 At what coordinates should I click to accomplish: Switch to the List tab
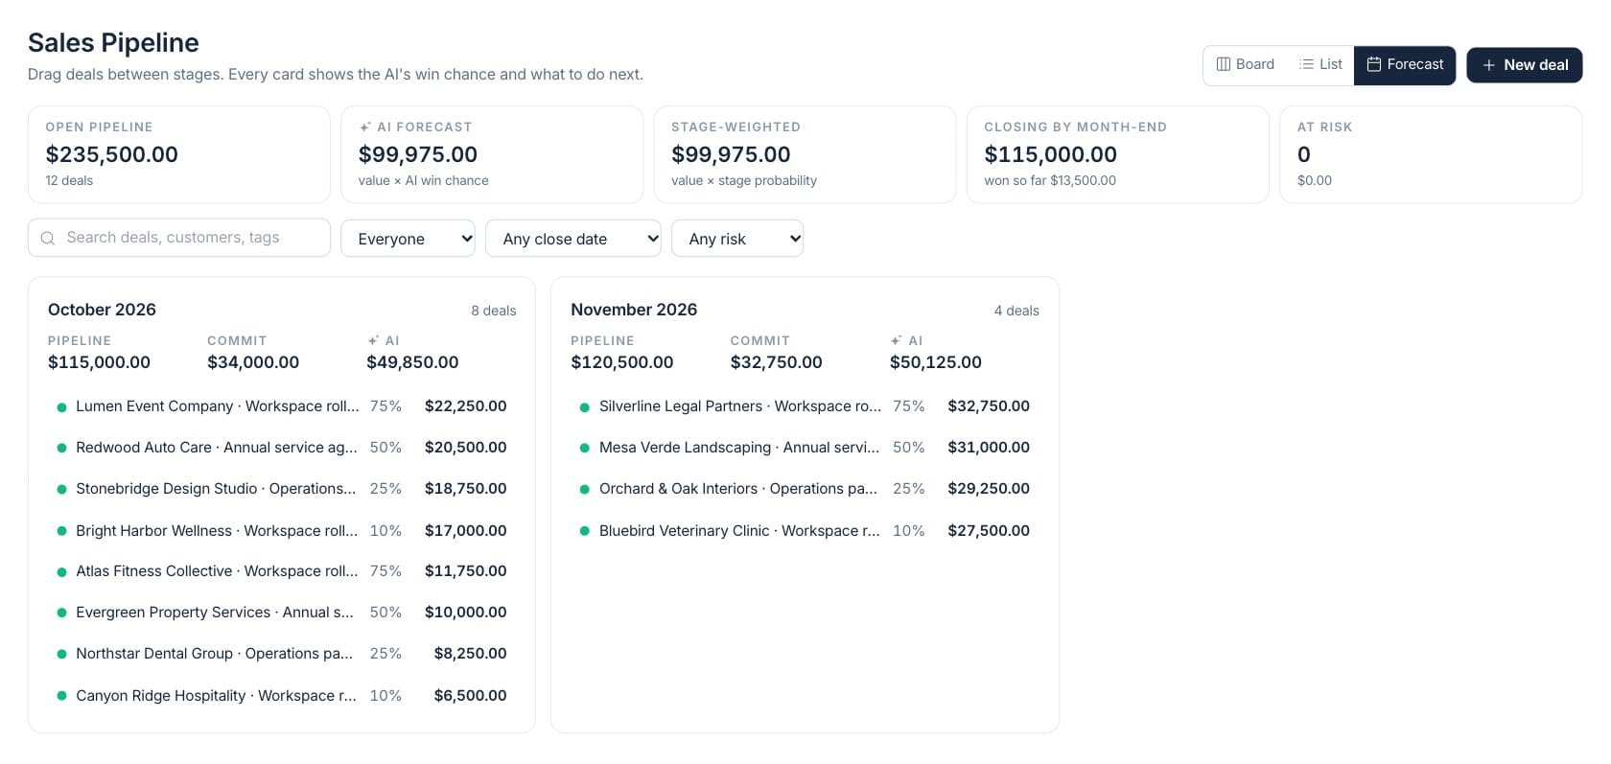(1320, 64)
